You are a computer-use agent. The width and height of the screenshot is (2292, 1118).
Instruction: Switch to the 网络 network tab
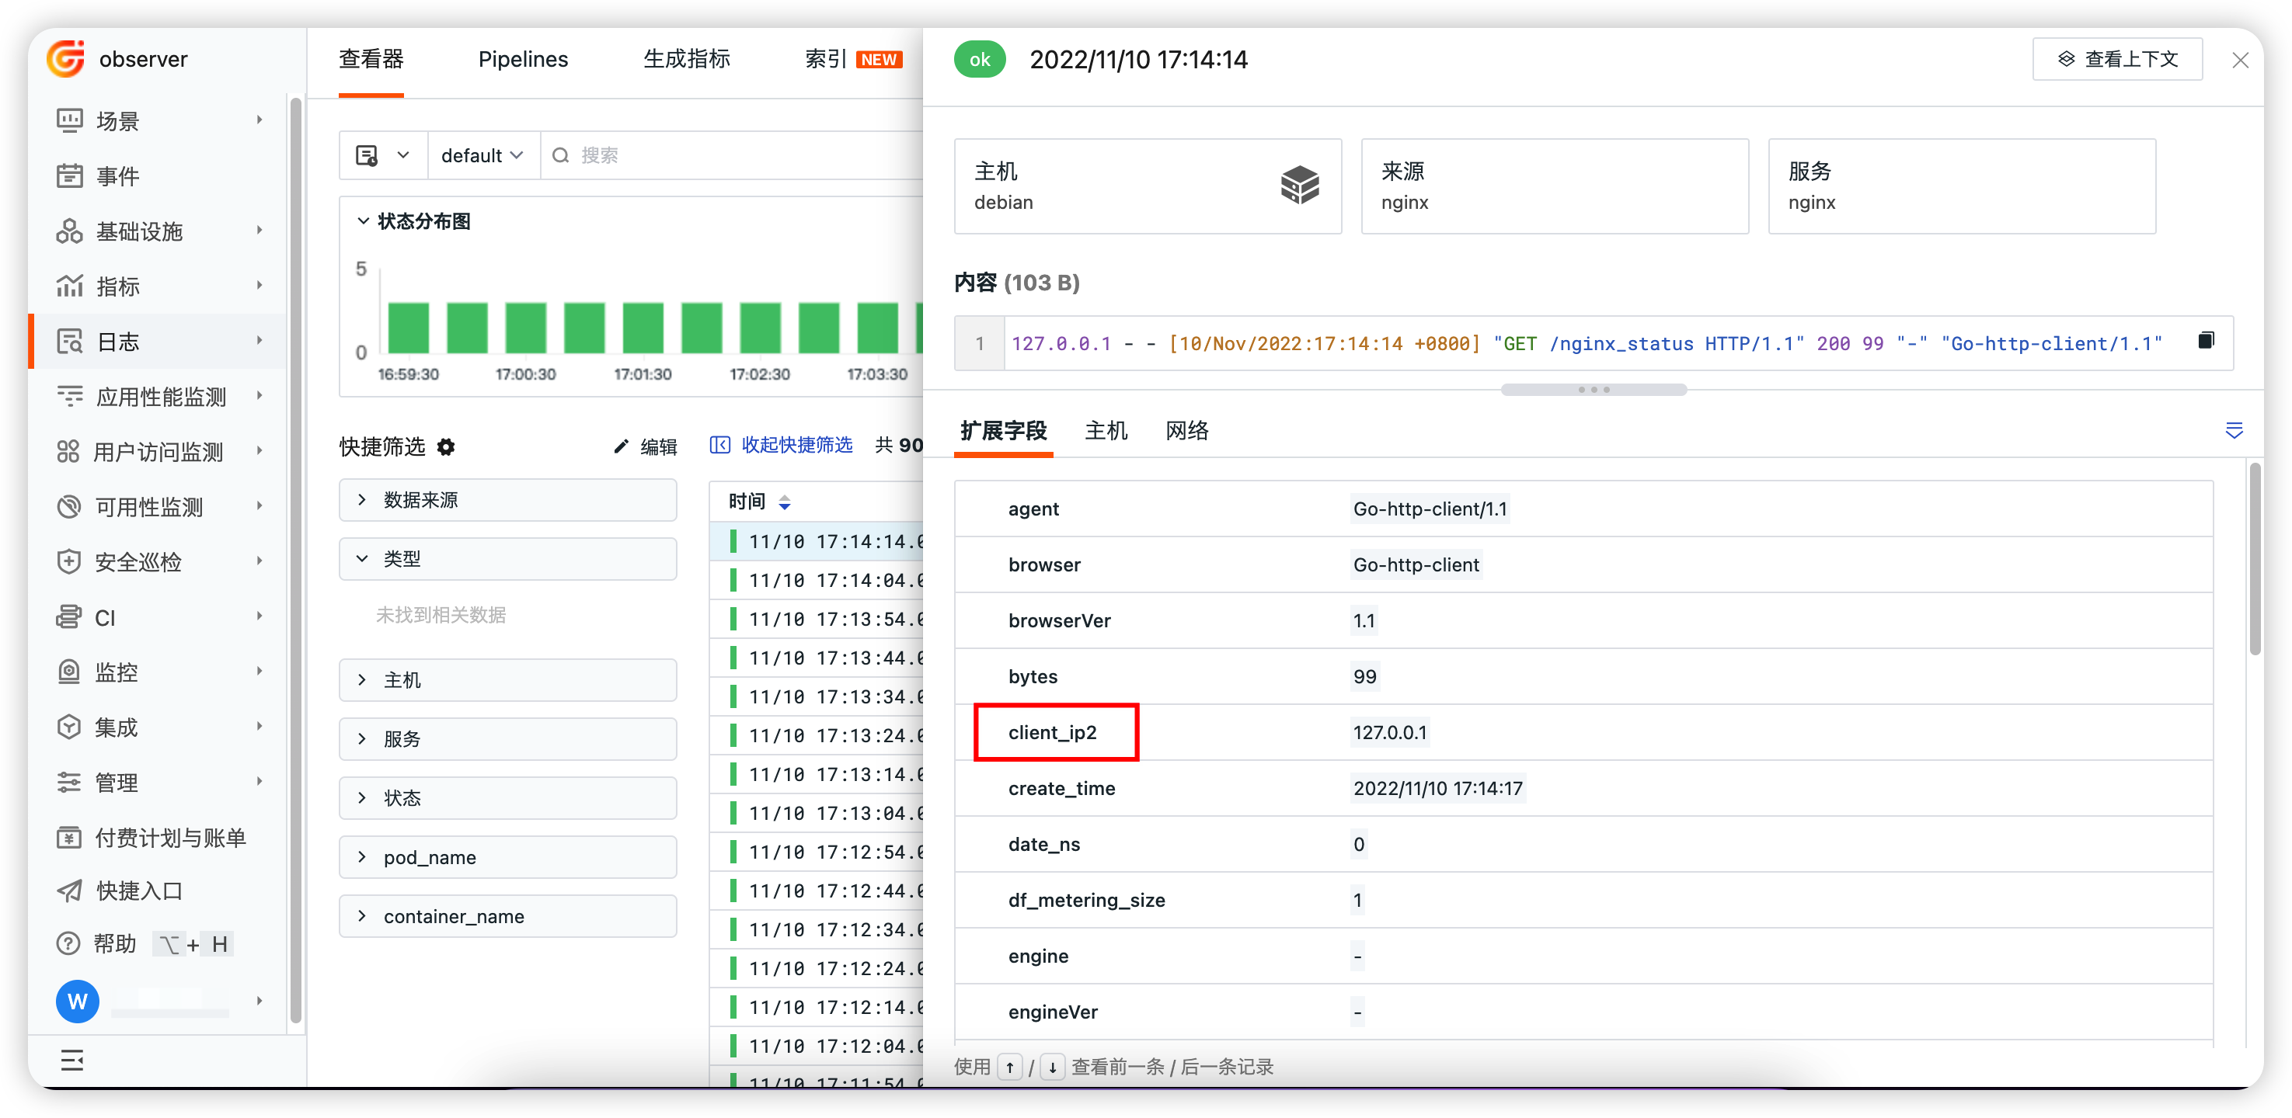click(x=1187, y=432)
